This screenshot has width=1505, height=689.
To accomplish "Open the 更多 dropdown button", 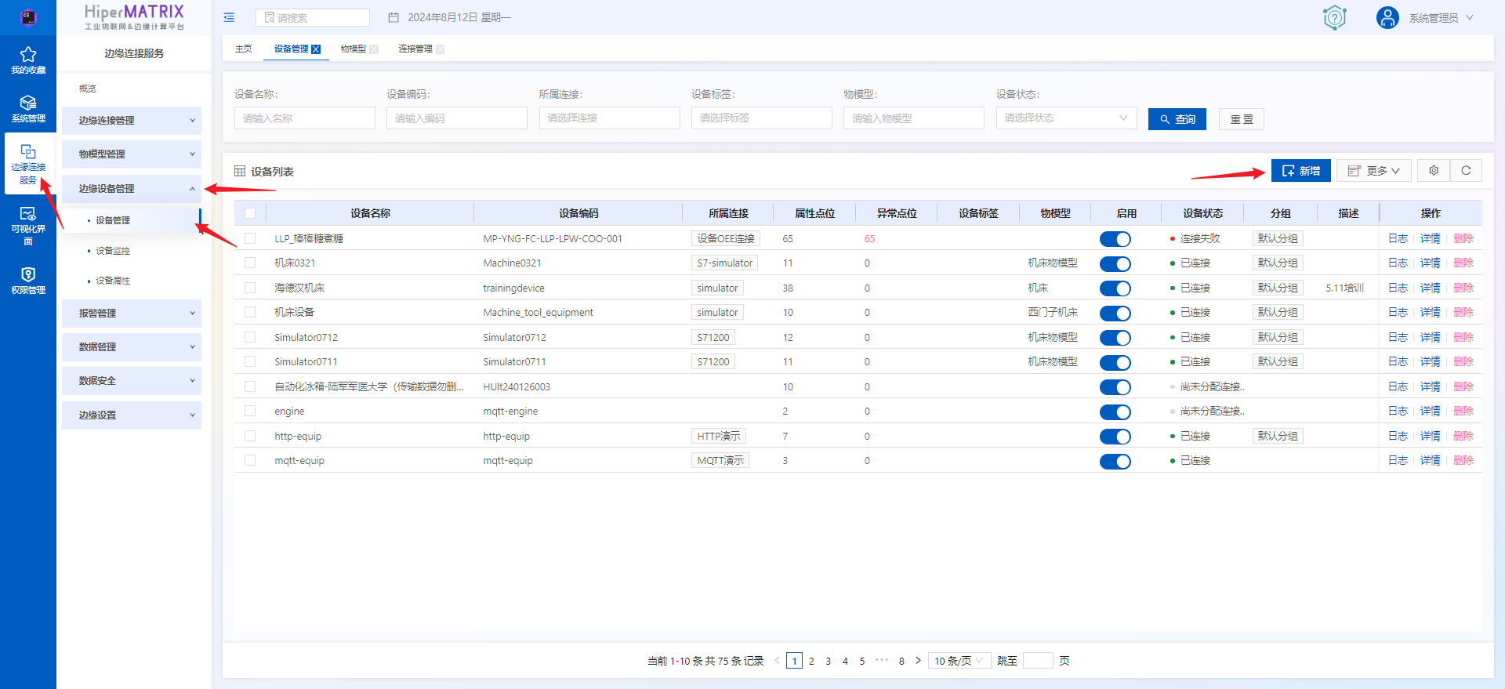I will 1373,170.
